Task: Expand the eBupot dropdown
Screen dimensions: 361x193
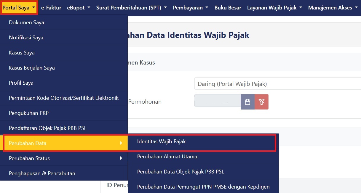Action: [79, 8]
